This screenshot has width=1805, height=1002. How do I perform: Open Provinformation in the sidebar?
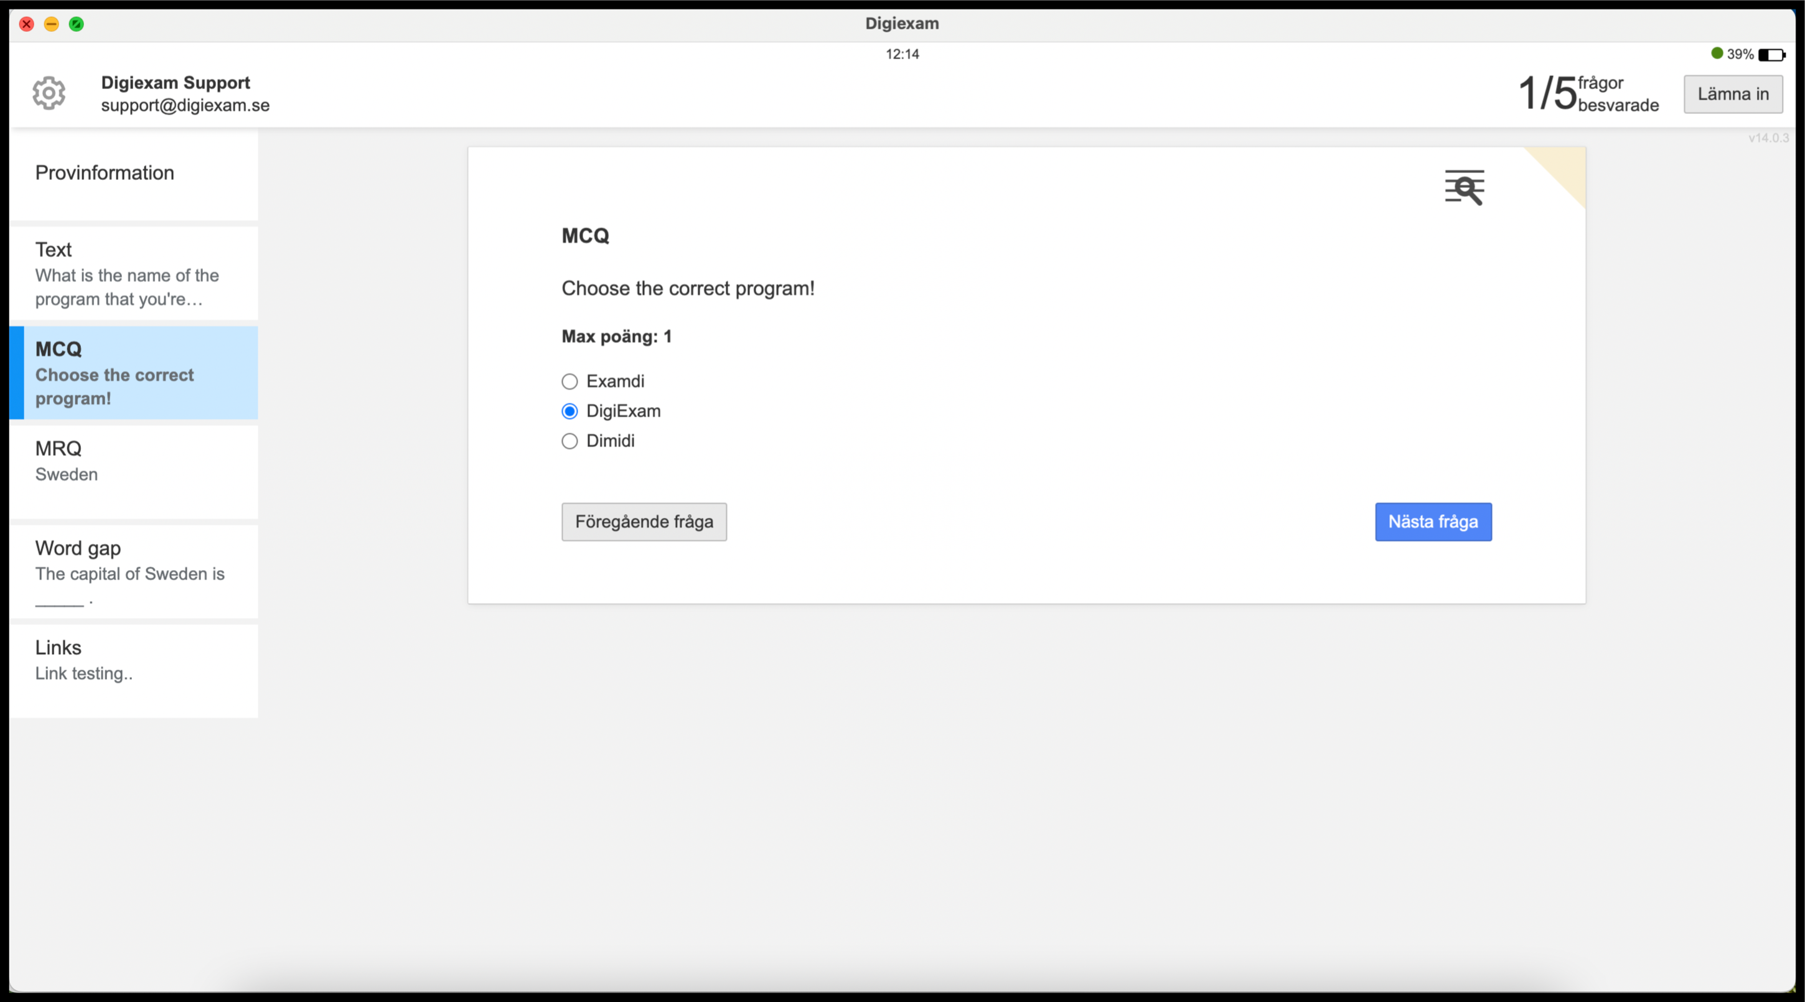coord(134,174)
